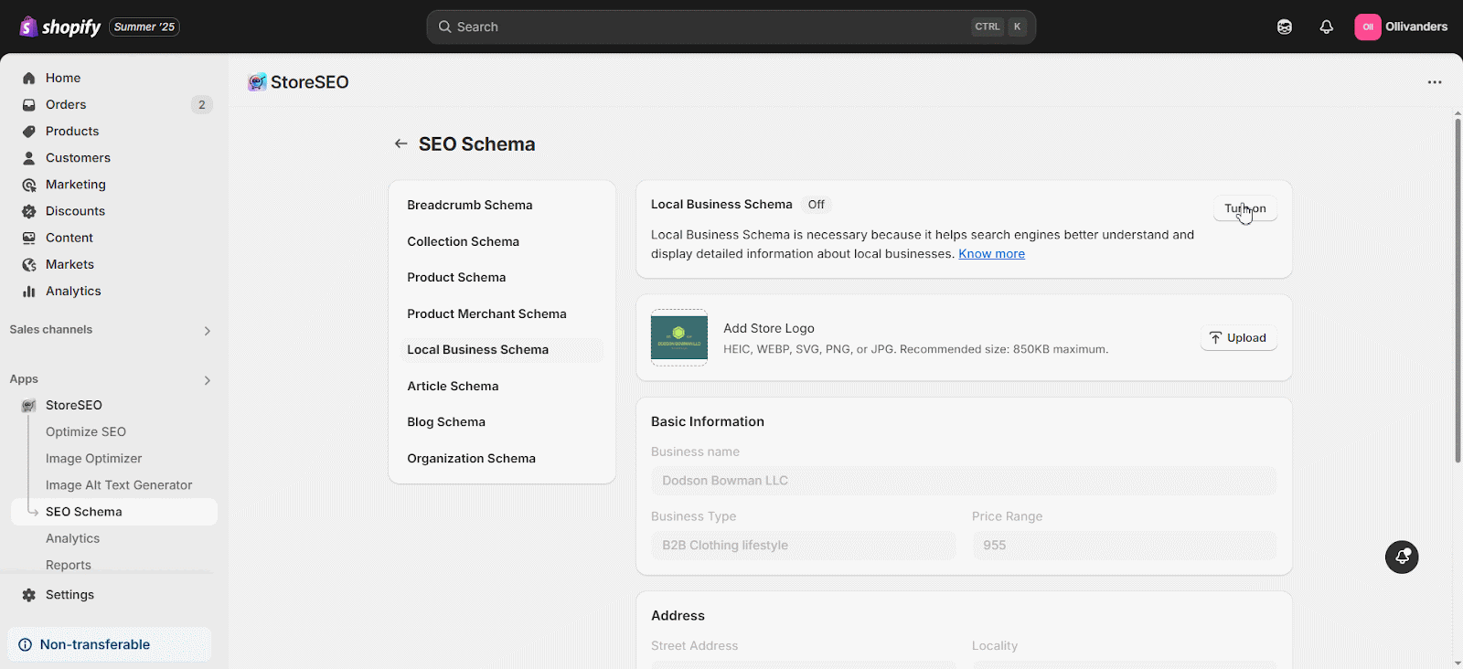Click the floating notification bell button

click(x=1402, y=557)
